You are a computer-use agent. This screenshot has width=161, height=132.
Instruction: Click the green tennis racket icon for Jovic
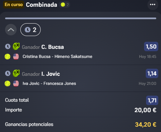pos(16,73)
